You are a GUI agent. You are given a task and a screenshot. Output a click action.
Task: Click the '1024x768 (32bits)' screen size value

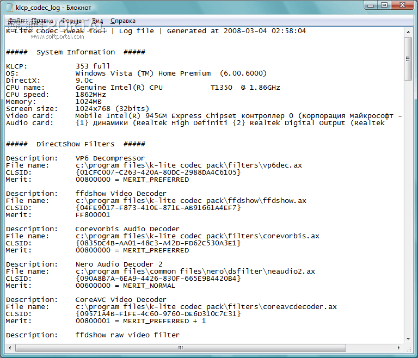[112, 109]
